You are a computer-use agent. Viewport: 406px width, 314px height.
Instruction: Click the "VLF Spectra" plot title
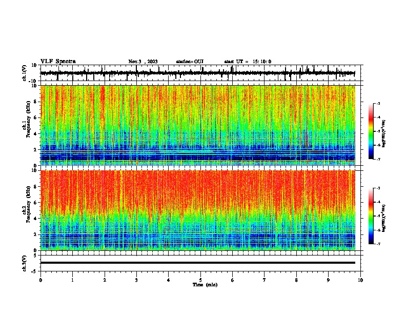tap(58, 62)
